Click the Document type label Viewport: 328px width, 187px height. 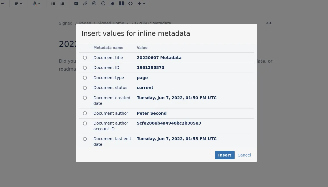click(x=109, y=78)
